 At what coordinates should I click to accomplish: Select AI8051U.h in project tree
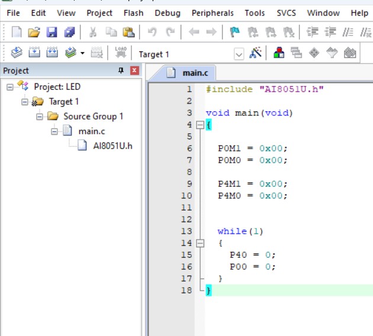tap(112, 146)
